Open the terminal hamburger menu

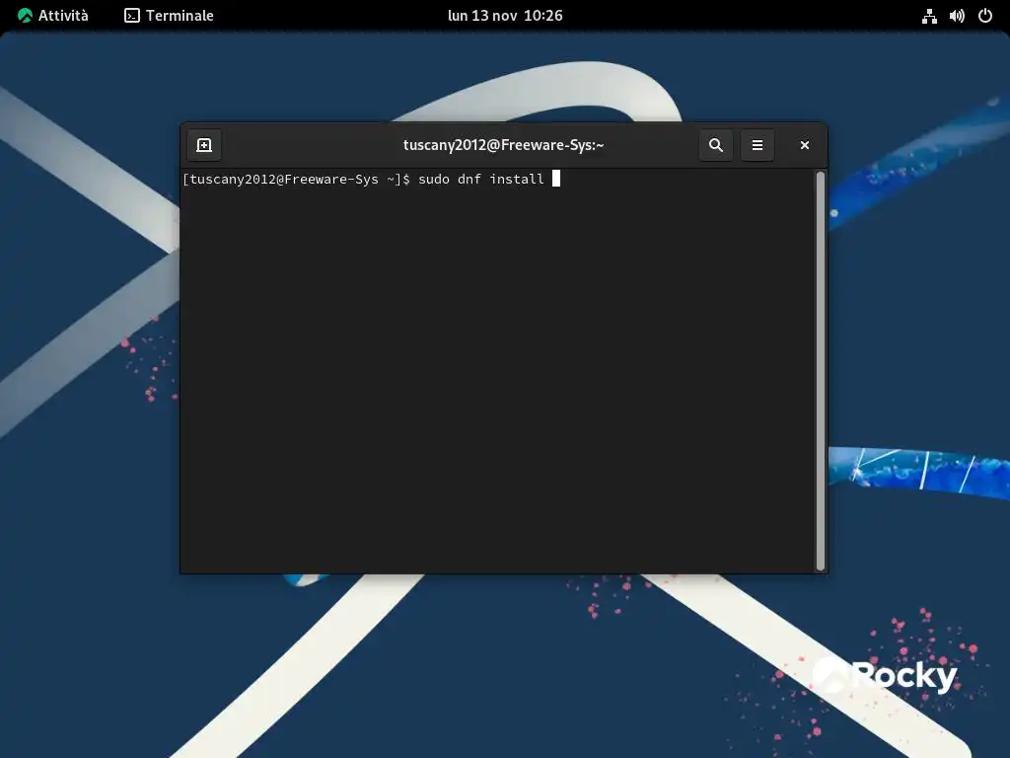(757, 145)
